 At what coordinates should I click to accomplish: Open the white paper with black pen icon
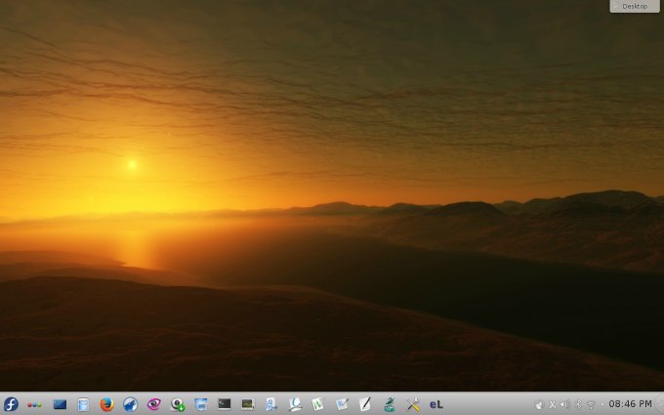click(365, 404)
